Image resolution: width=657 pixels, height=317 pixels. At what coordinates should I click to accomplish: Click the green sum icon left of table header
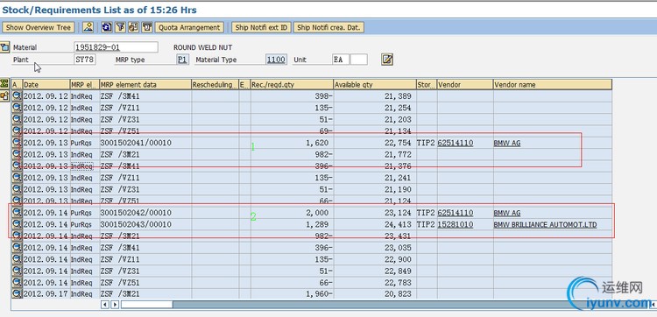click(4, 83)
